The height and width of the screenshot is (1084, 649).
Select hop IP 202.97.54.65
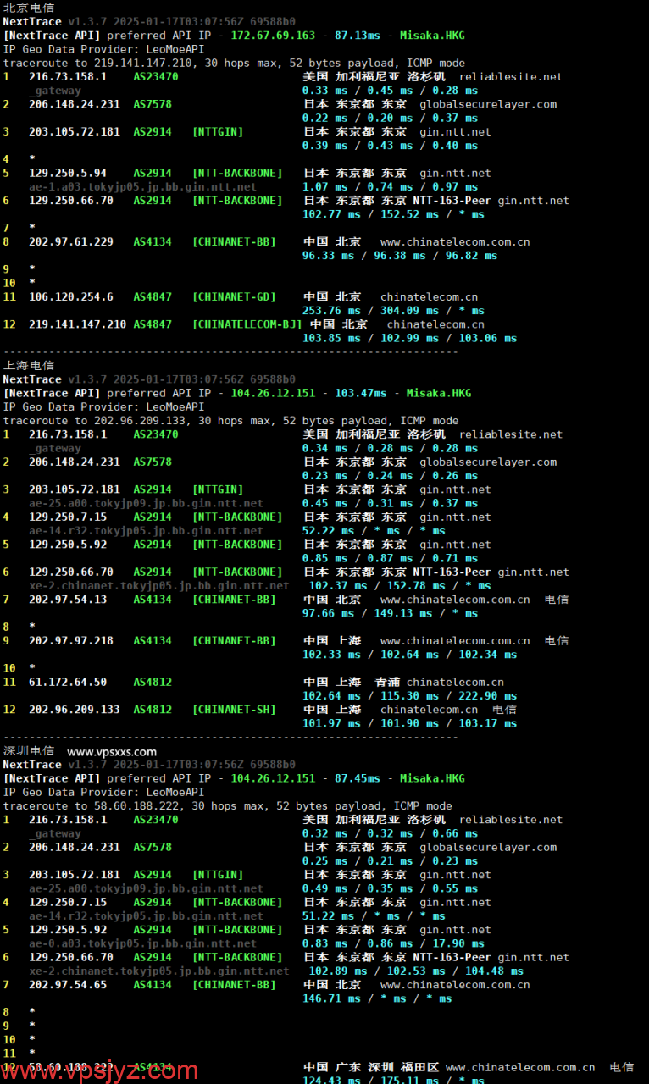click(68, 984)
